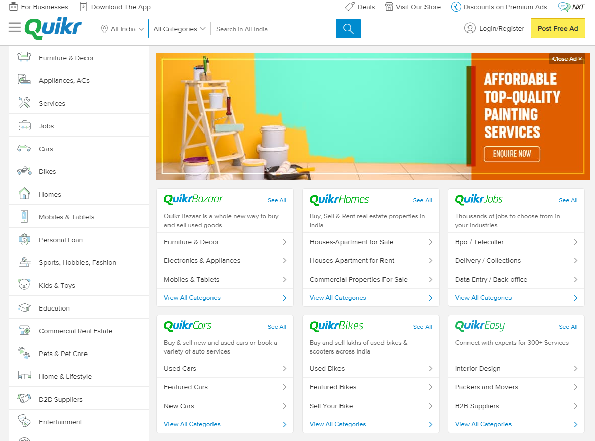Viewport: 595px width, 441px height.
Task: Click the Post Free Ad button
Action: point(558,28)
